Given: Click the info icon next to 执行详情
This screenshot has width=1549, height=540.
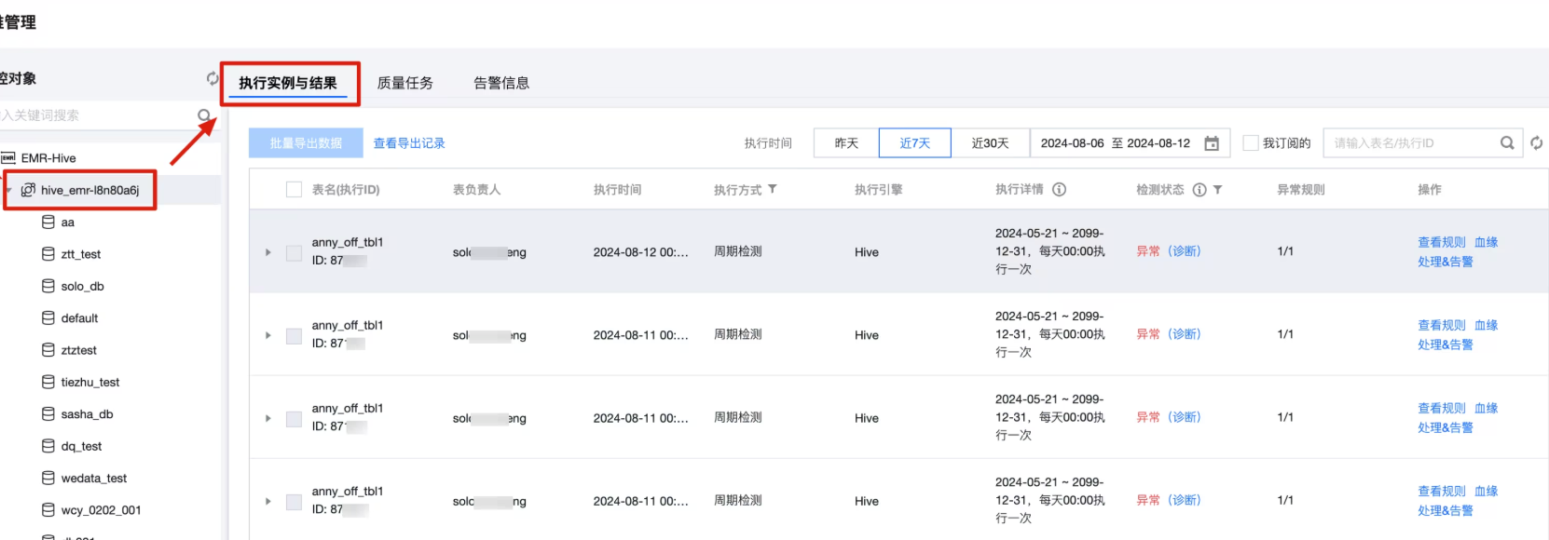Looking at the screenshot, I should (1059, 189).
